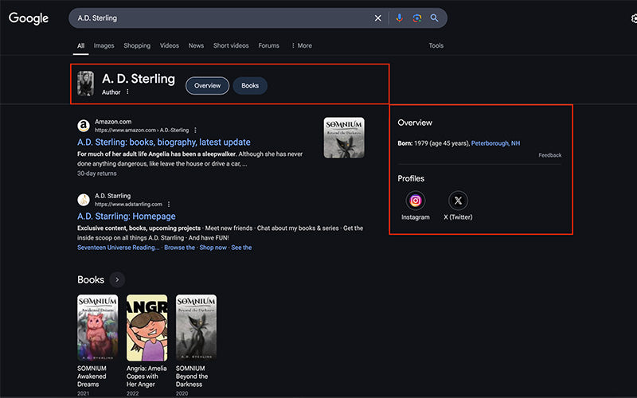This screenshot has height=398, width=637.
Task: Switch to the Forums tab
Action: [268, 45]
